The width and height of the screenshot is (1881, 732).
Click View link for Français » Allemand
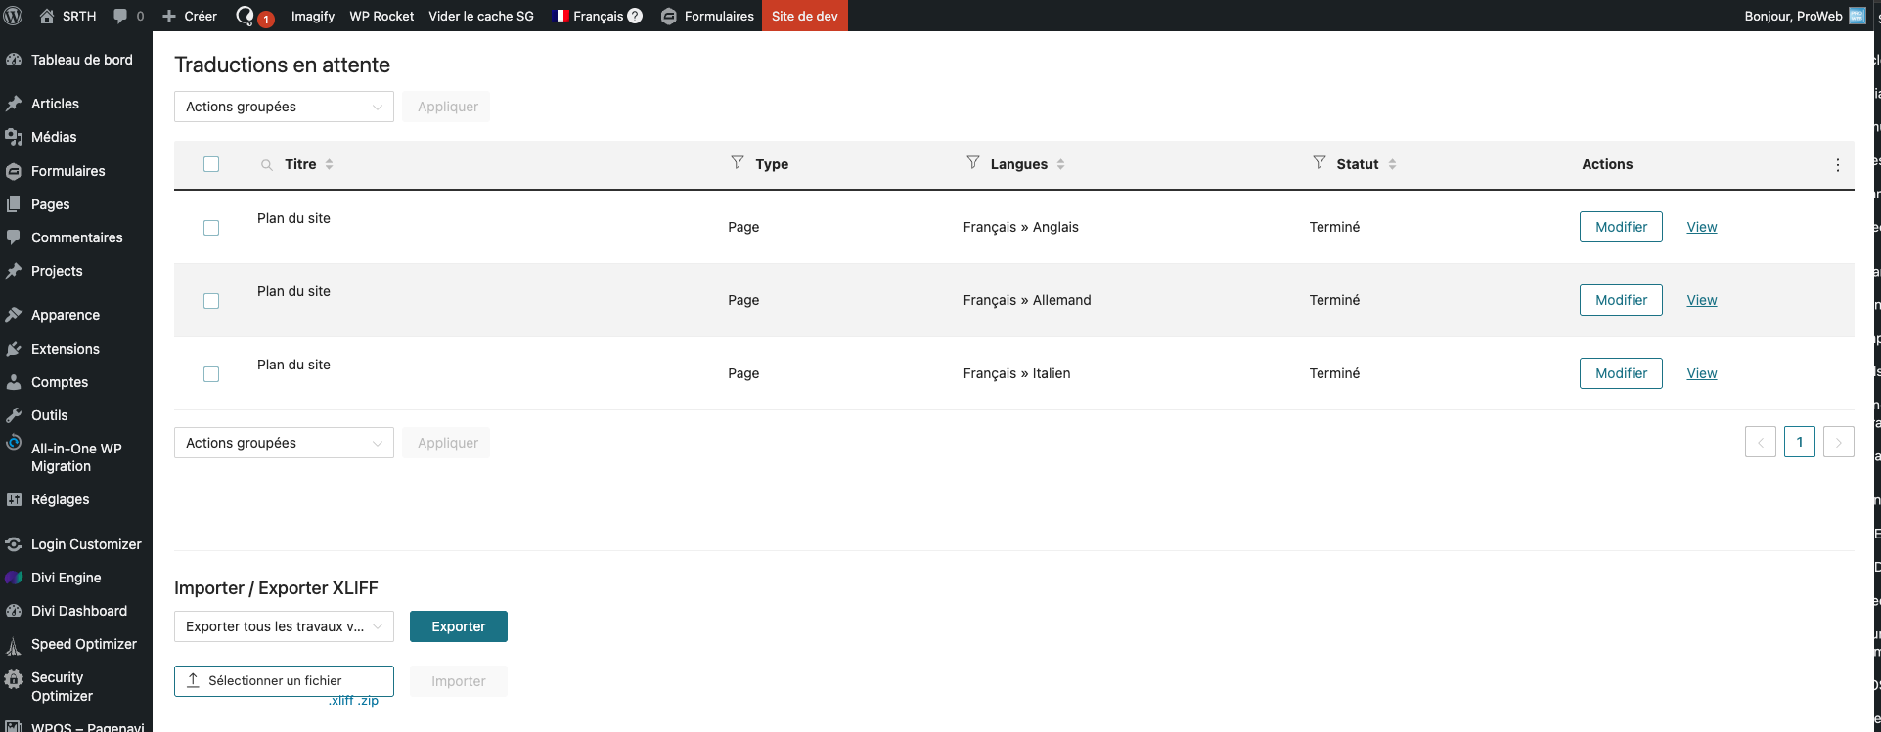(1701, 300)
